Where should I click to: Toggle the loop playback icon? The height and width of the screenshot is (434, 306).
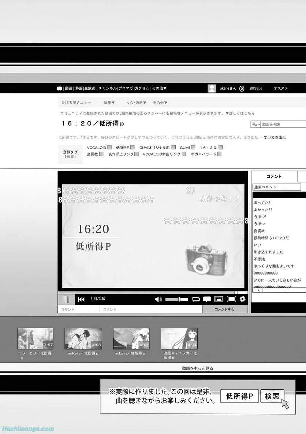point(196,299)
